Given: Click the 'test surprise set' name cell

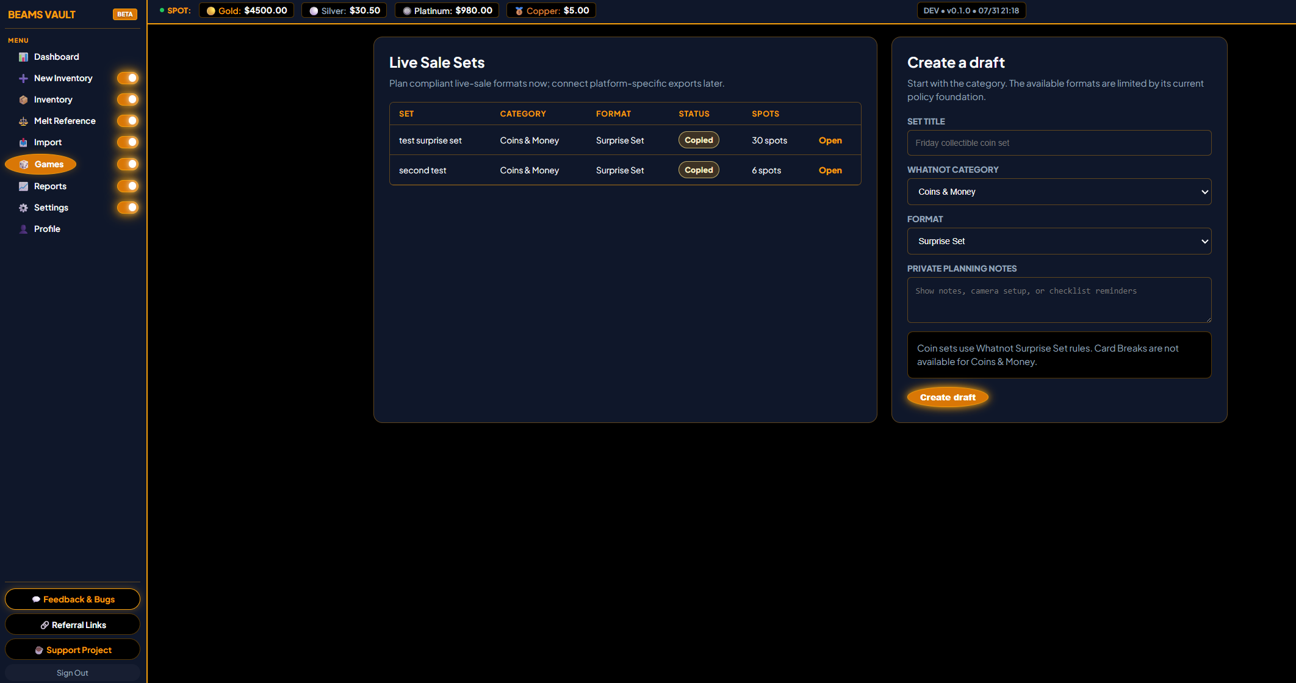Looking at the screenshot, I should [430, 140].
